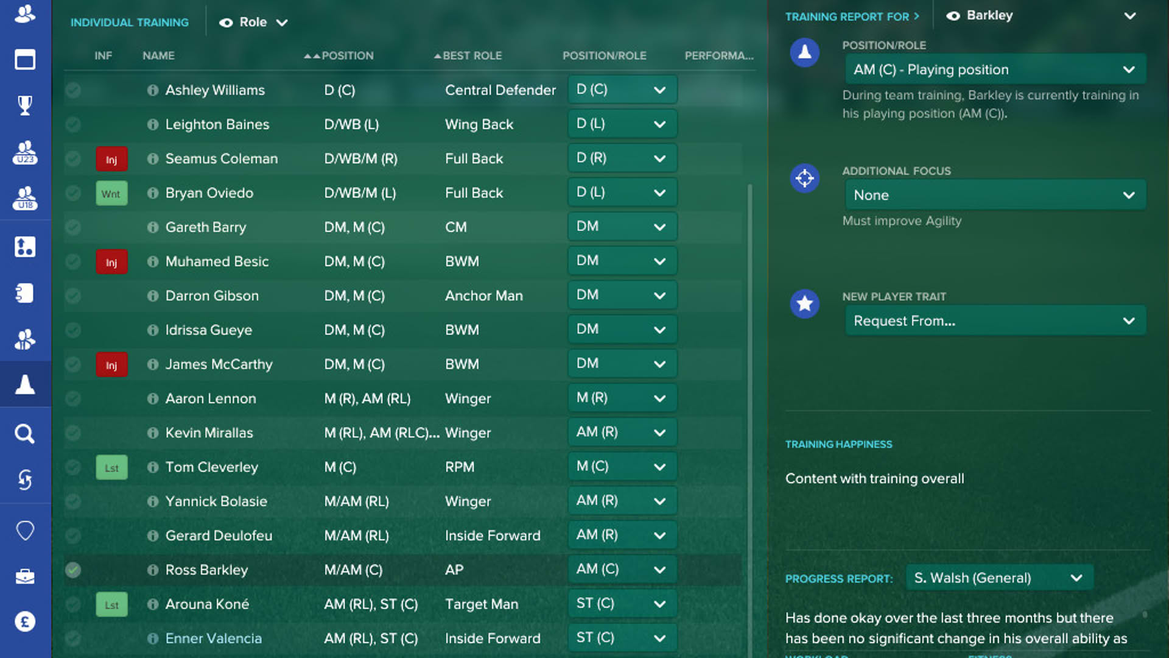The width and height of the screenshot is (1169, 658).
Task: Open the training cone icon
Action: [25, 384]
